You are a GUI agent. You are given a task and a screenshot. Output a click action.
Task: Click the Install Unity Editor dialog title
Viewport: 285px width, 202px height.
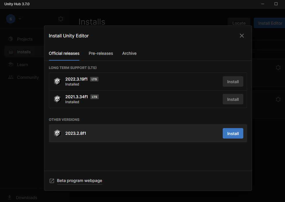[x=69, y=36]
